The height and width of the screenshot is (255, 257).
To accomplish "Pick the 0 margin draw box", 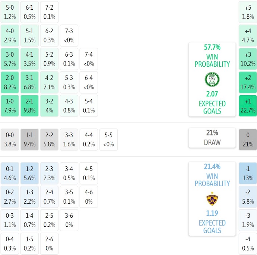I will (248, 140).
